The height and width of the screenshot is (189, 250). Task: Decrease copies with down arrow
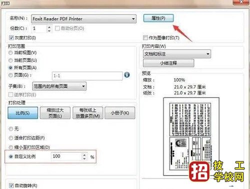click(49, 30)
